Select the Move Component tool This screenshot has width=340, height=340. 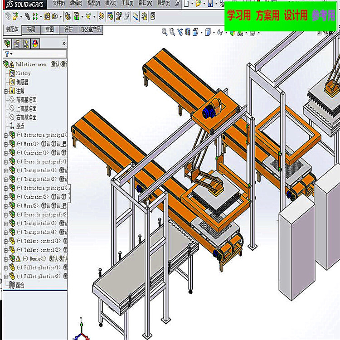(55, 16)
